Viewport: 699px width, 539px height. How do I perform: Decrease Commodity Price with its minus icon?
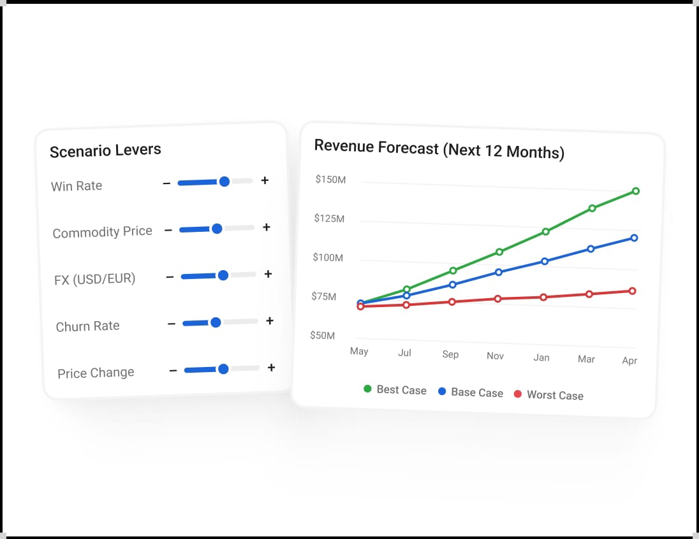point(168,230)
